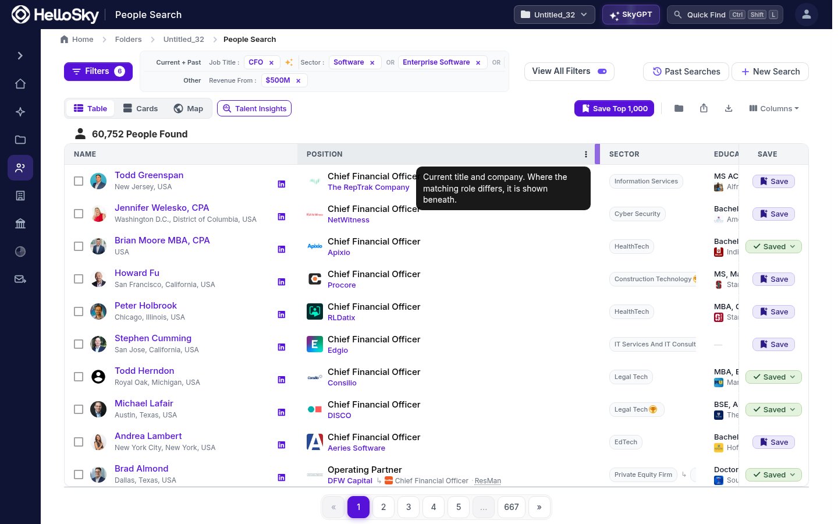This screenshot has height=524, width=838.
Task: Open the institution bank sidebar icon
Action: tap(20, 224)
